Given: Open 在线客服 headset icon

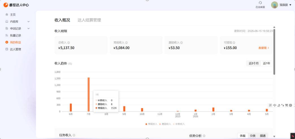Looking at the screenshot, I should click(260, 3).
